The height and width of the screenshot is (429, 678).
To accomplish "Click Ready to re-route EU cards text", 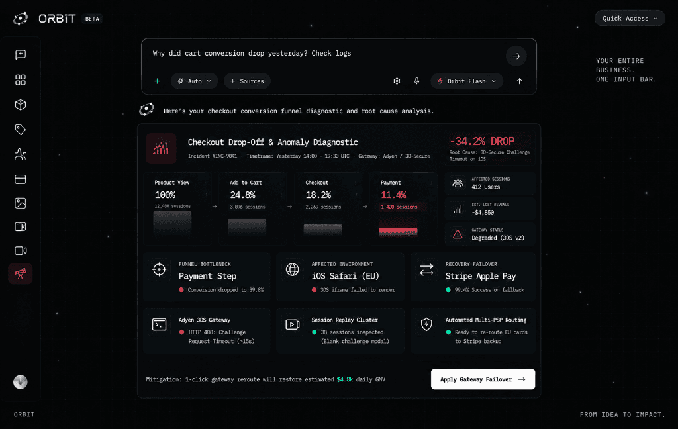I will pyautogui.click(x=491, y=336).
